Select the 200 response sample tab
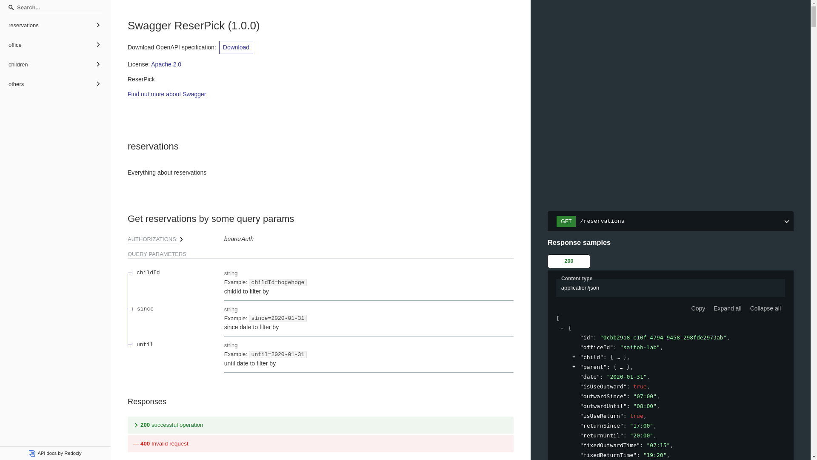 569,261
